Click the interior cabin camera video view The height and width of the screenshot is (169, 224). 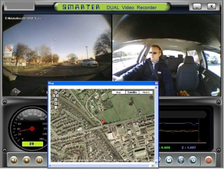(167, 48)
